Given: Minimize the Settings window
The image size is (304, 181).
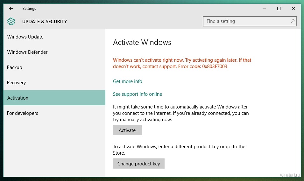Looking at the screenshot, I should coord(264,9).
